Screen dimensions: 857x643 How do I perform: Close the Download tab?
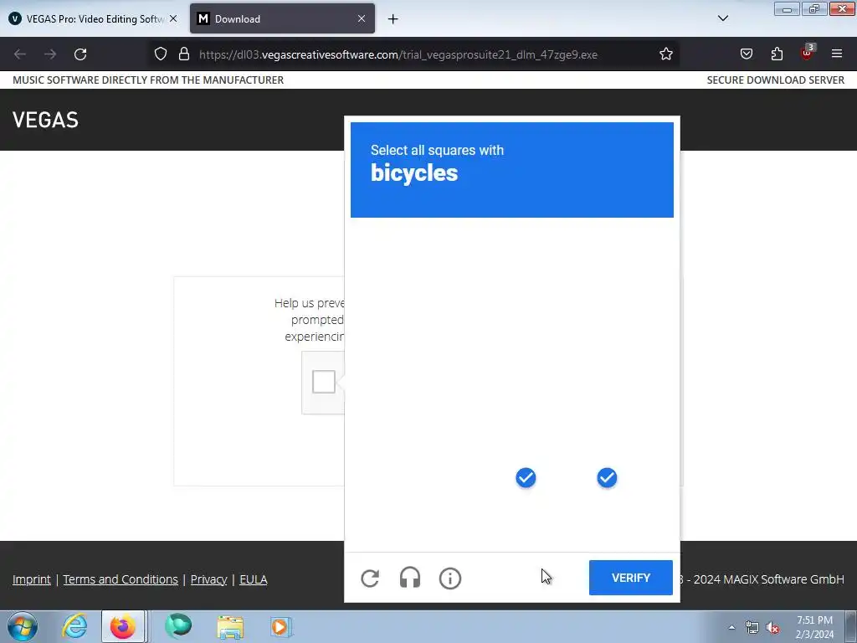[x=362, y=18]
